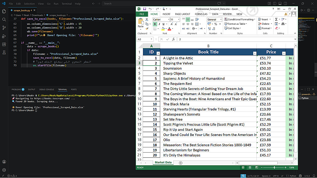Open the FORMULAS ribbon tab
Screen dimensions: 317x178
point(201,14)
